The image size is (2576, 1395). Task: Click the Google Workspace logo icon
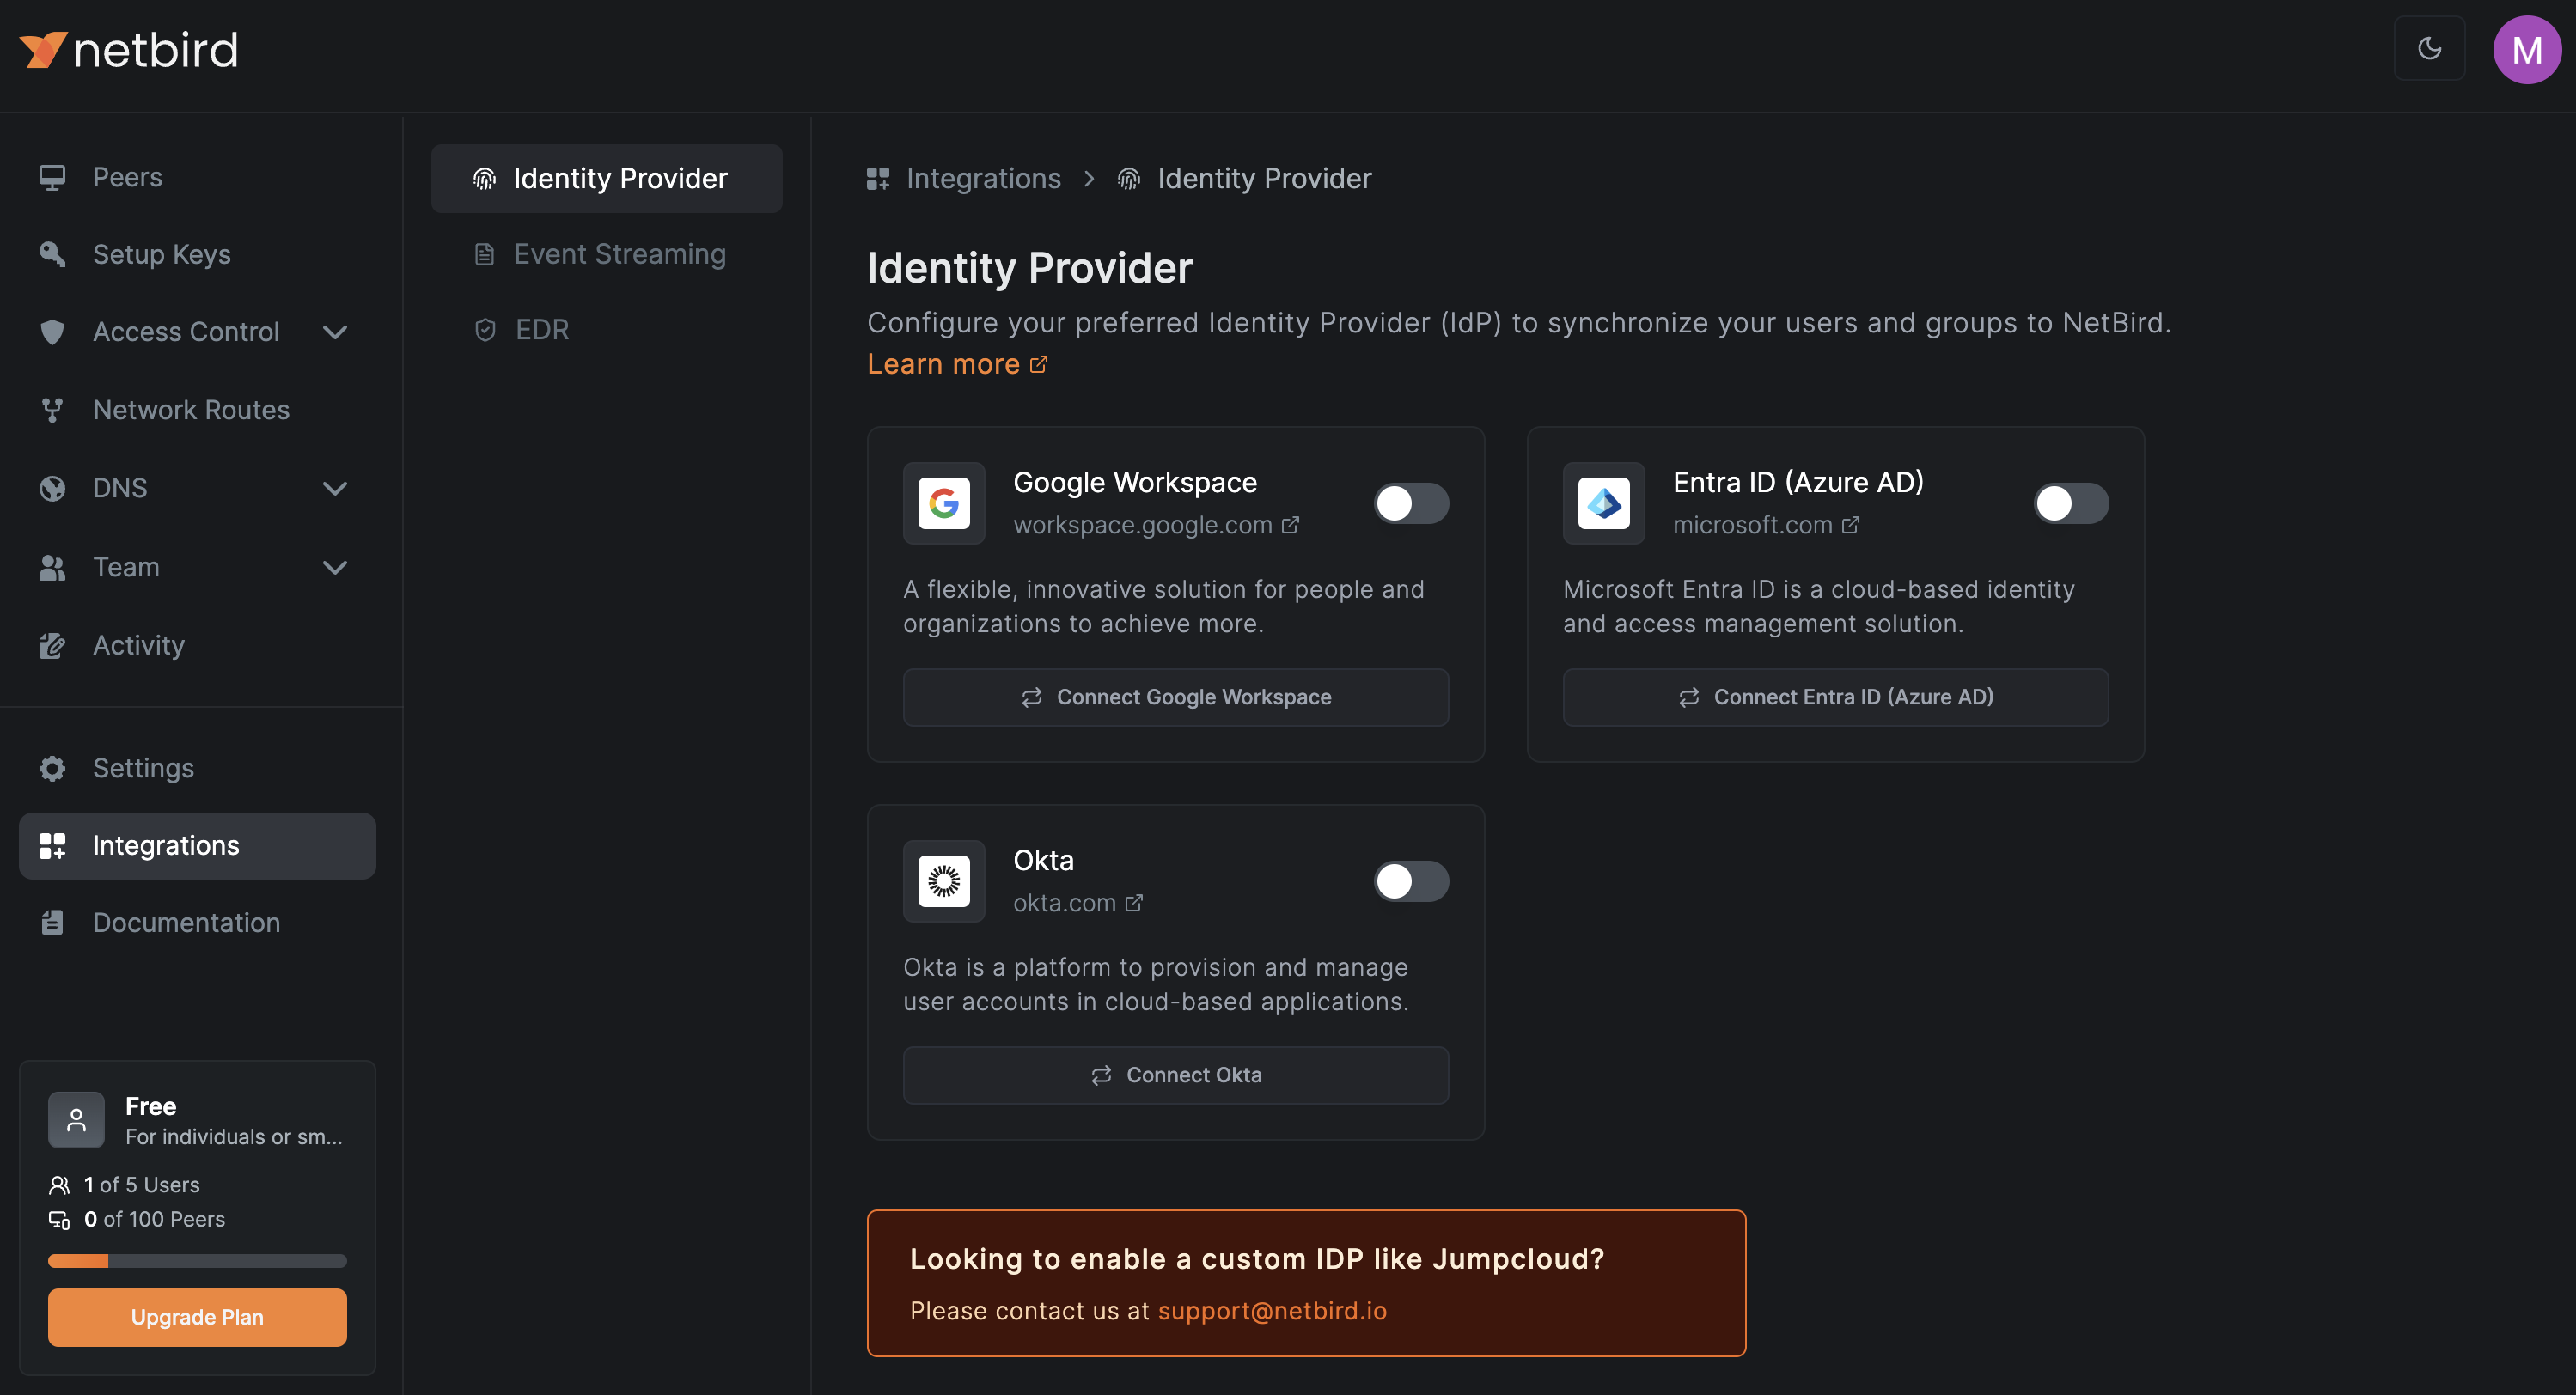tap(943, 503)
